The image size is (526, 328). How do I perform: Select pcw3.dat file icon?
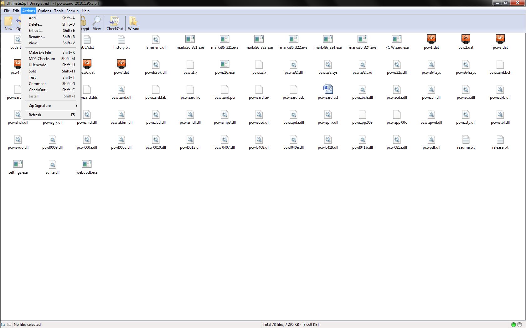(500, 39)
